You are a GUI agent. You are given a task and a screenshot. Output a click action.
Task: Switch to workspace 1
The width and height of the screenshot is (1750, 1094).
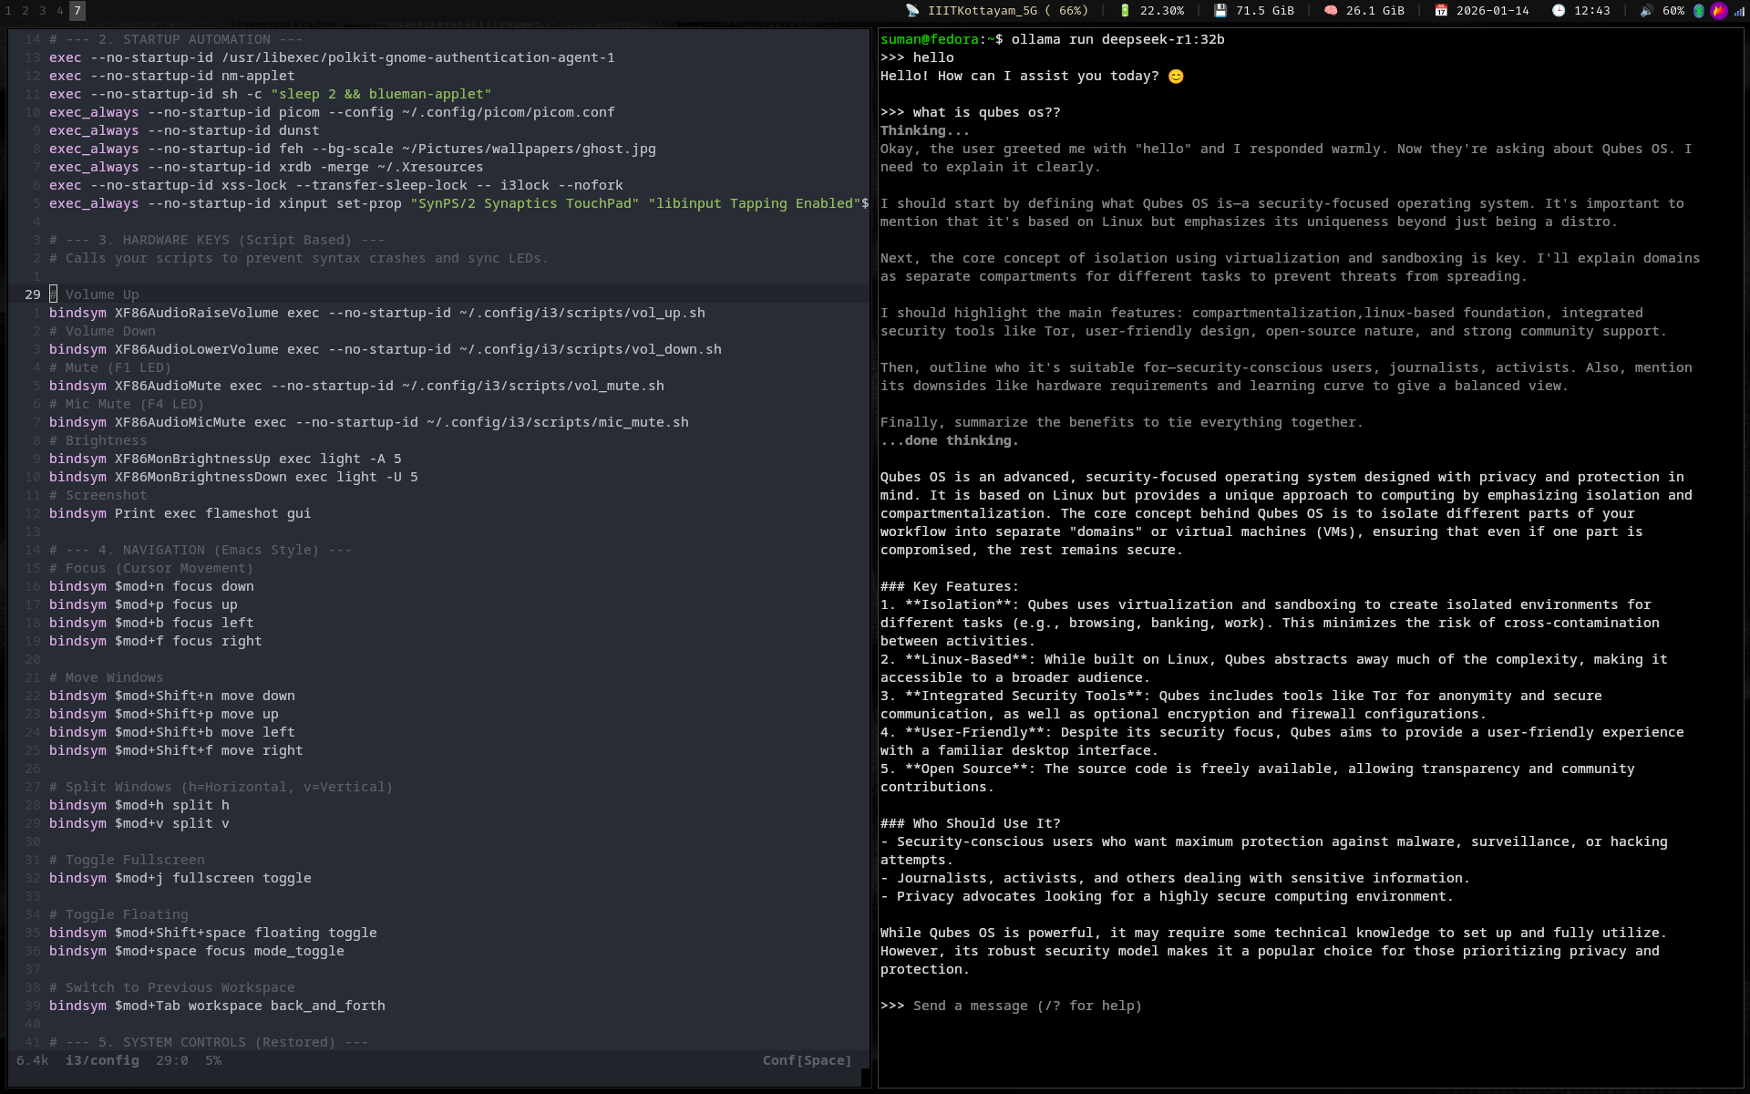point(8,11)
